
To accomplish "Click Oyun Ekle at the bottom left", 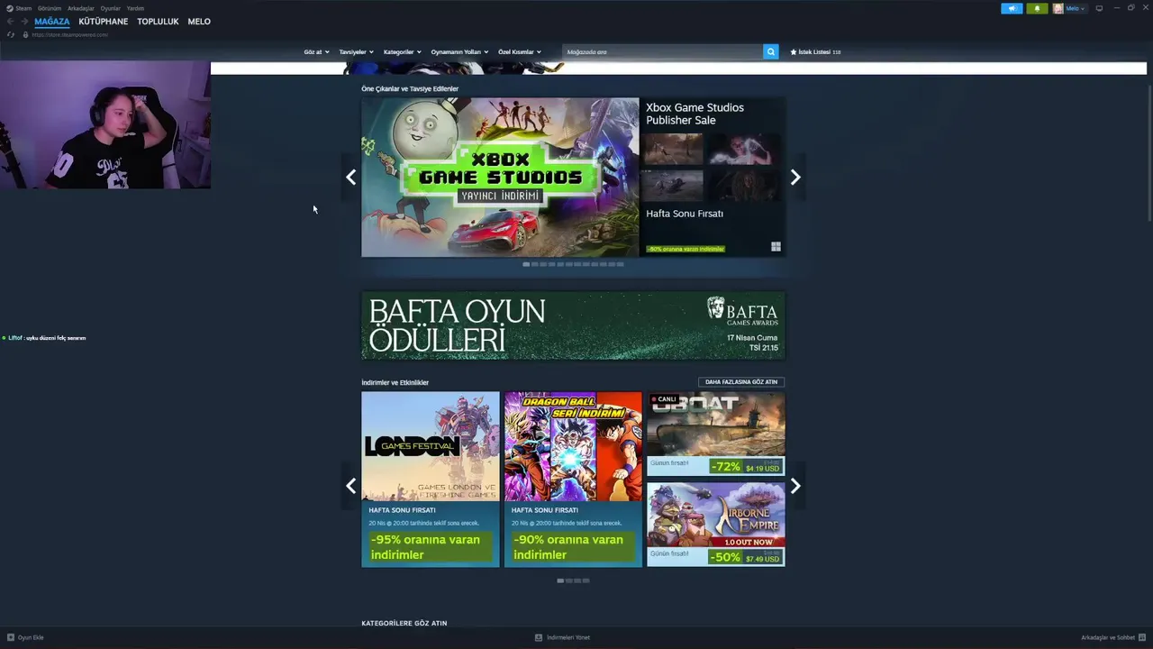I will pyautogui.click(x=31, y=637).
